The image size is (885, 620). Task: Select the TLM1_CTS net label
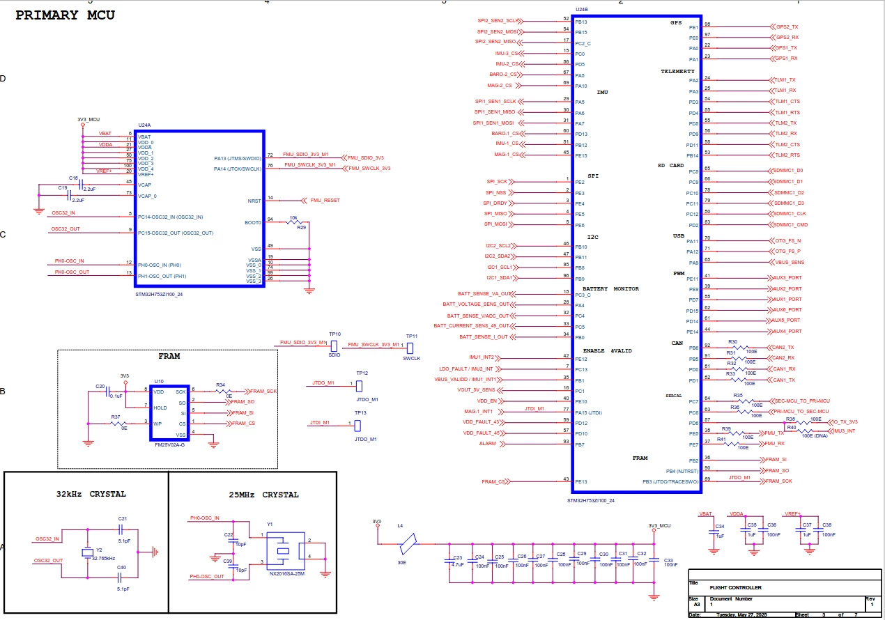pyautogui.click(x=788, y=102)
